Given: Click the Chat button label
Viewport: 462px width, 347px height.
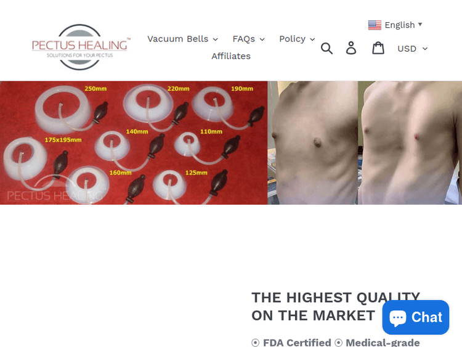Looking at the screenshot, I should [427, 317].
